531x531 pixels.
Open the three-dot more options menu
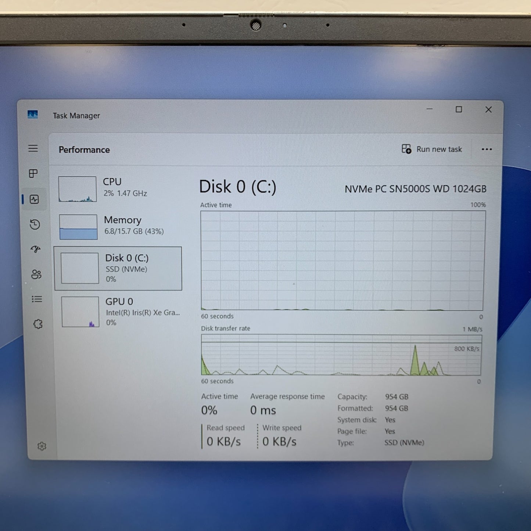tap(487, 149)
